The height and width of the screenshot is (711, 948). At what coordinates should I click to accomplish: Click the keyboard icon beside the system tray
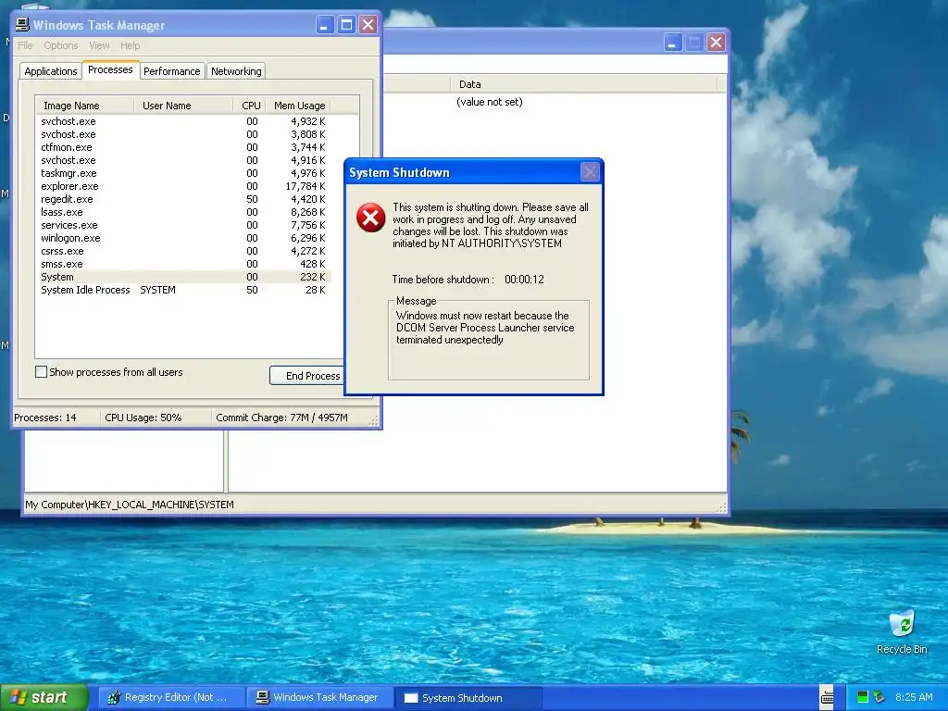click(x=827, y=697)
